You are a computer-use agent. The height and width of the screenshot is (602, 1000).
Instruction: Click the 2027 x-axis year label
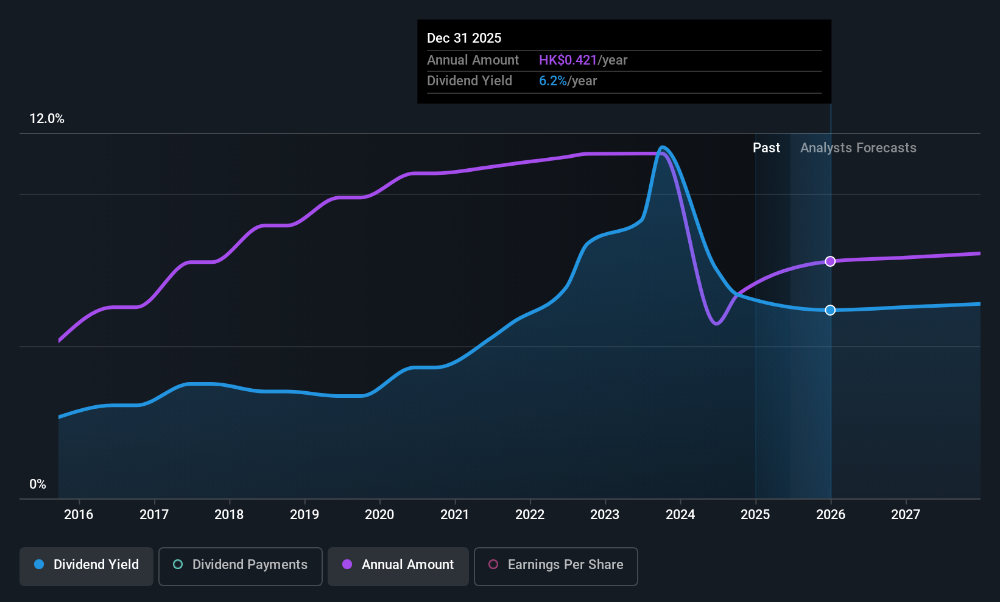pyautogui.click(x=906, y=515)
